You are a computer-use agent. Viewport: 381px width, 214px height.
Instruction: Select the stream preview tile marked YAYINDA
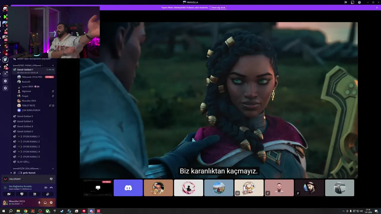[98, 188]
